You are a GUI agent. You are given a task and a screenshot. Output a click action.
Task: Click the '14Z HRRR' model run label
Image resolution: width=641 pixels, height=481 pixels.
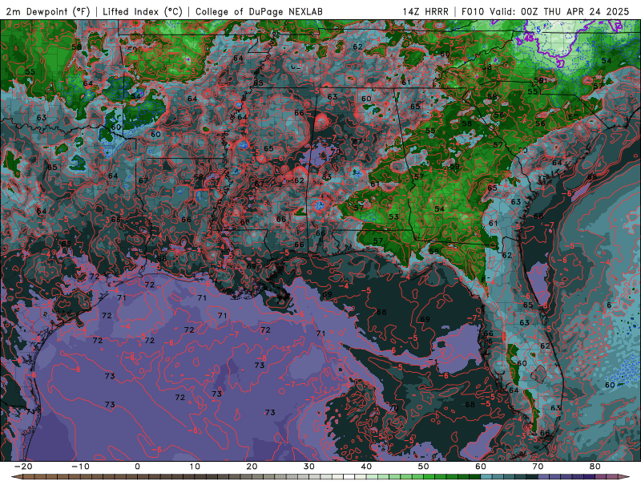click(425, 11)
